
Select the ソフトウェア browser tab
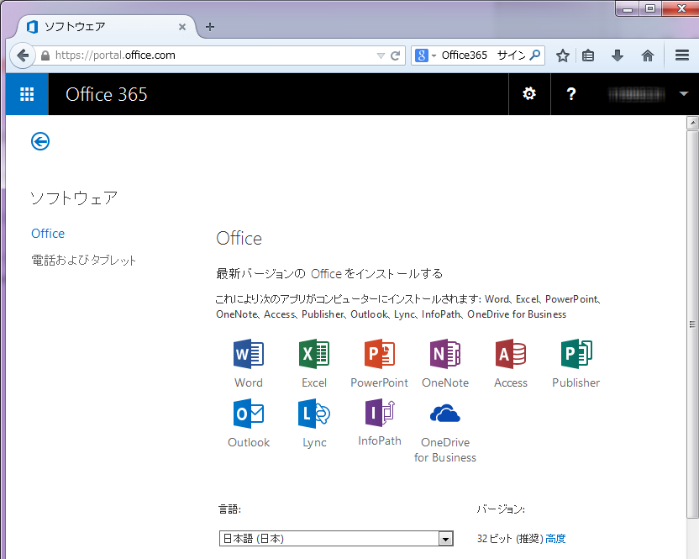pos(106,27)
